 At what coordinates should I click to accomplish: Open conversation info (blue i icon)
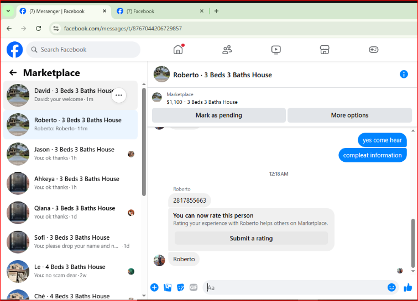(x=404, y=74)
